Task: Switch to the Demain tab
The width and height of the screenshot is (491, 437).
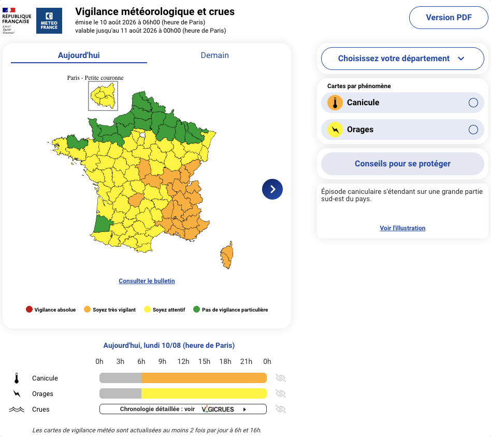Action: coord(215,55)
